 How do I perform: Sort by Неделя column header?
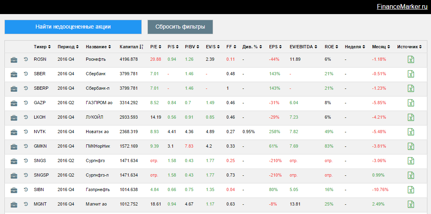click(x=355, y=47)
